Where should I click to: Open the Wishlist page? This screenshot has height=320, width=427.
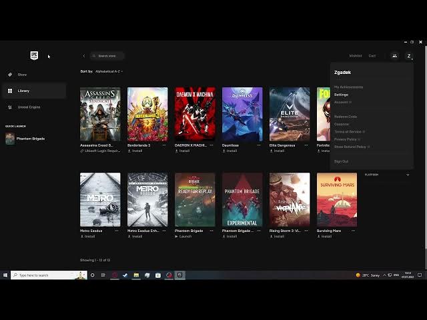click(x=356, y=56)
